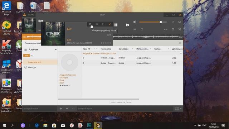Image resolution: width=229 pixels, height=129 pixels.
Task: Open the equalizer icon beside volume
Action: (173, 22)
